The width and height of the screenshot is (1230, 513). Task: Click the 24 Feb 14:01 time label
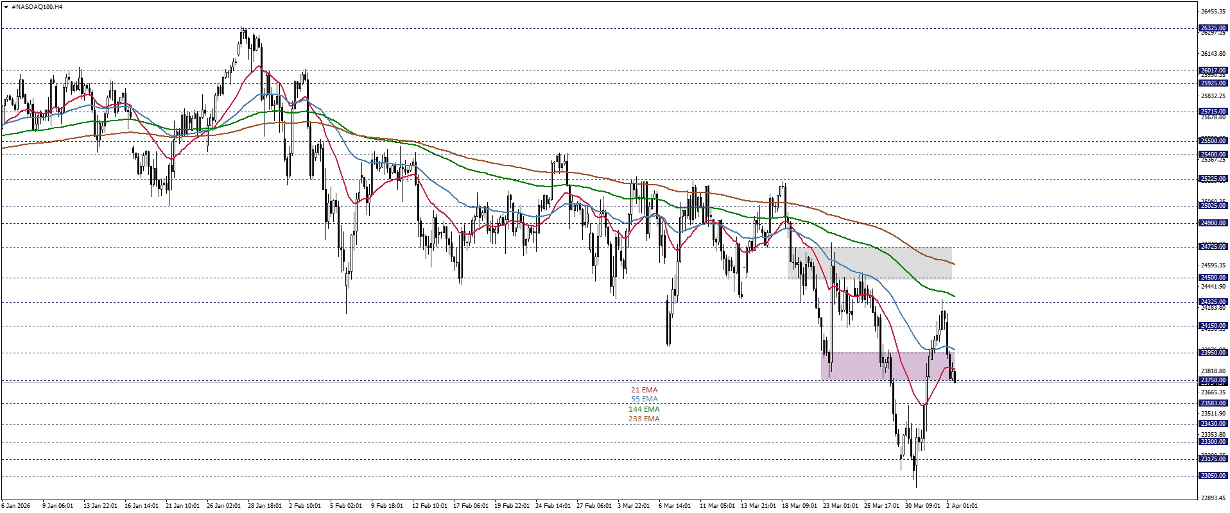point(553,506)
